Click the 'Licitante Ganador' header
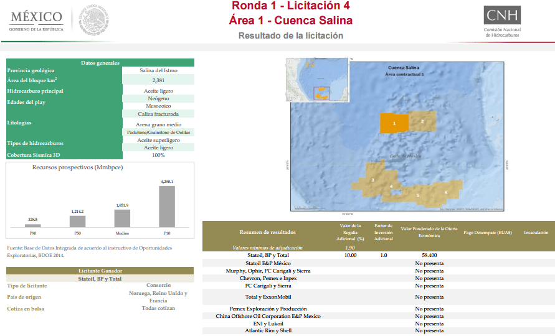The width and height of the screenshot is (555, 336). pos(100,271)
